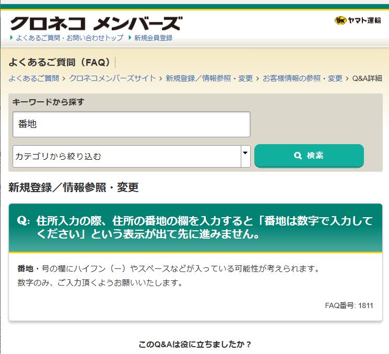The width and height of the screenshot is (389, 354).
Task: Click the FAQ番号: 1811 text
Action: coord(349,305)
